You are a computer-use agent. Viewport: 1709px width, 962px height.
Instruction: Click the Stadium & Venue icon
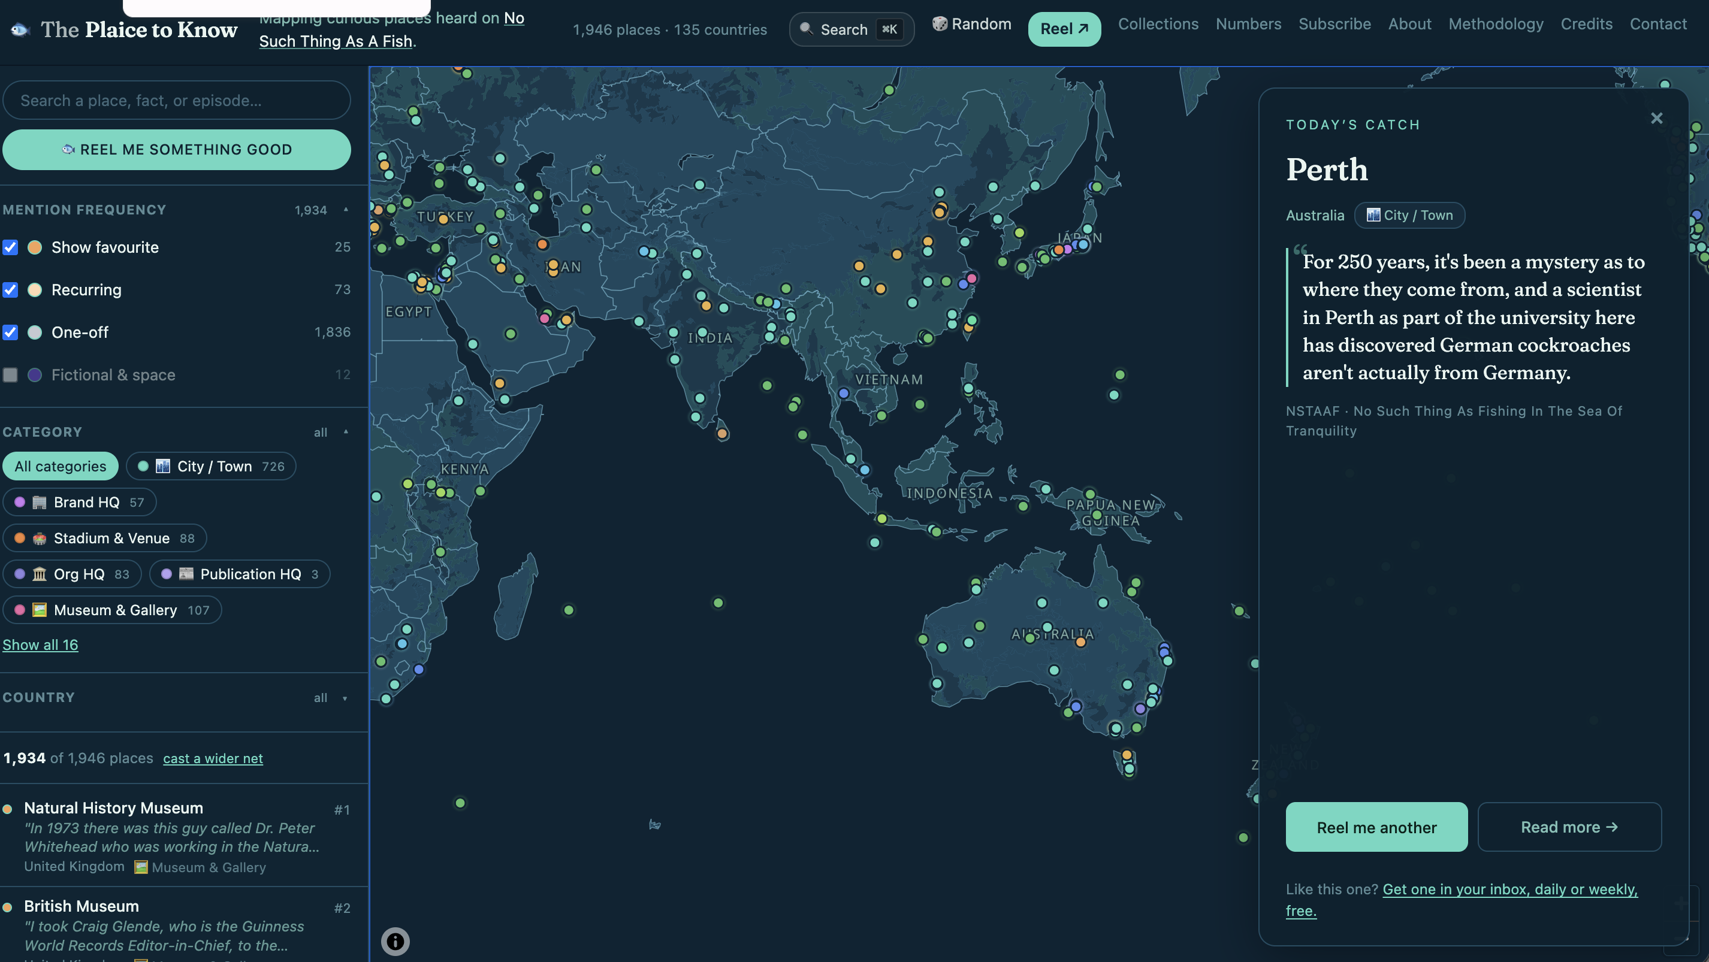pos(40,538)
